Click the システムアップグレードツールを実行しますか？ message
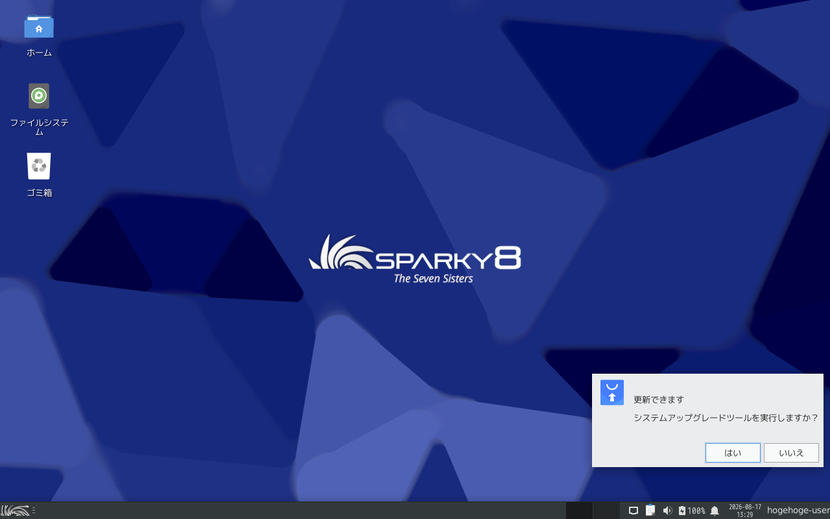The height and width of the screenshot is (519, 830). pos(726,418)
